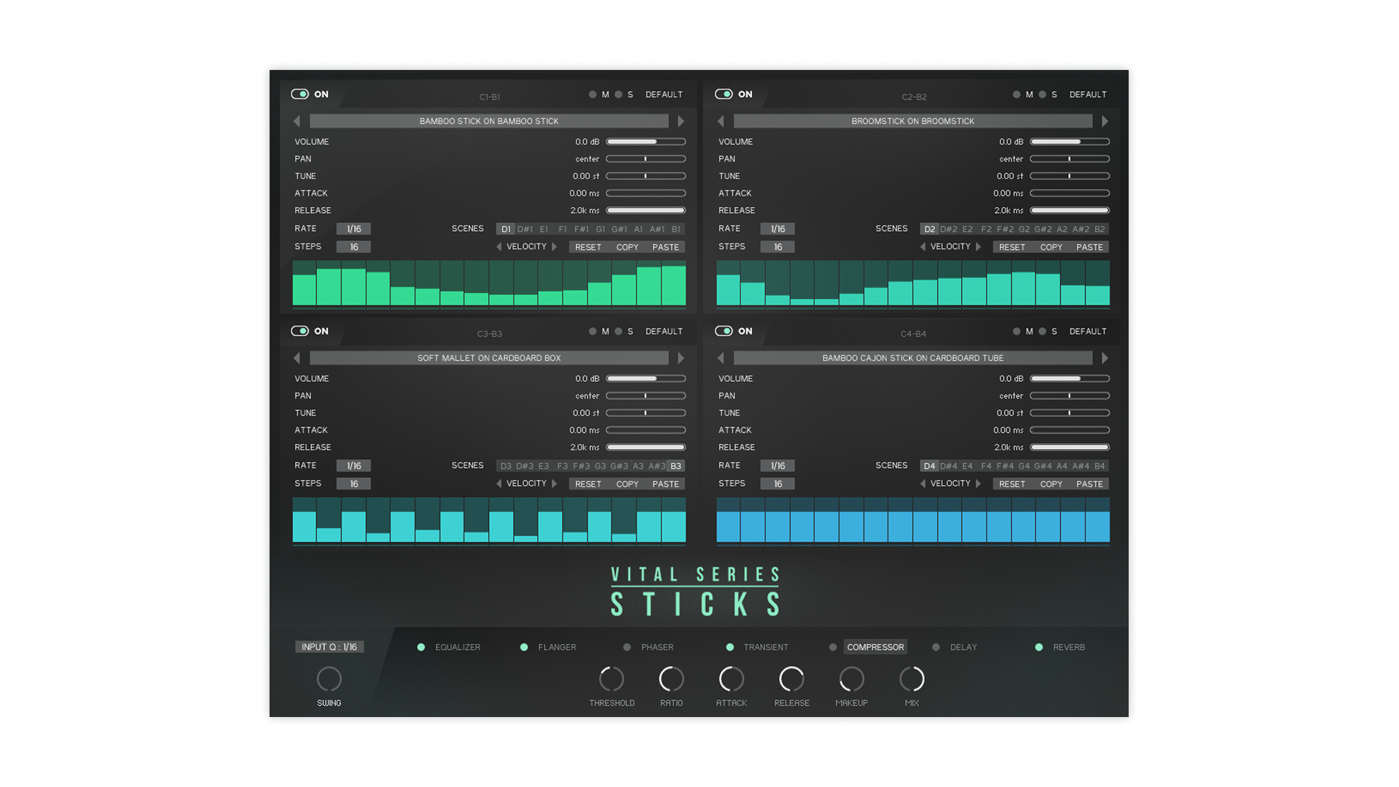Select the Equalizer effect tab
Image resolution: width=1399 pixels, height=787 pixels.
pyautogui.click(x=457, y=647)
